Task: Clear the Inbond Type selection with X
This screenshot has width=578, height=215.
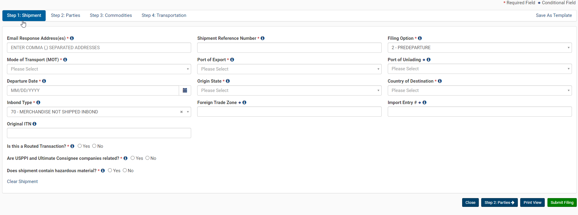Action: [x=181, y=112]
